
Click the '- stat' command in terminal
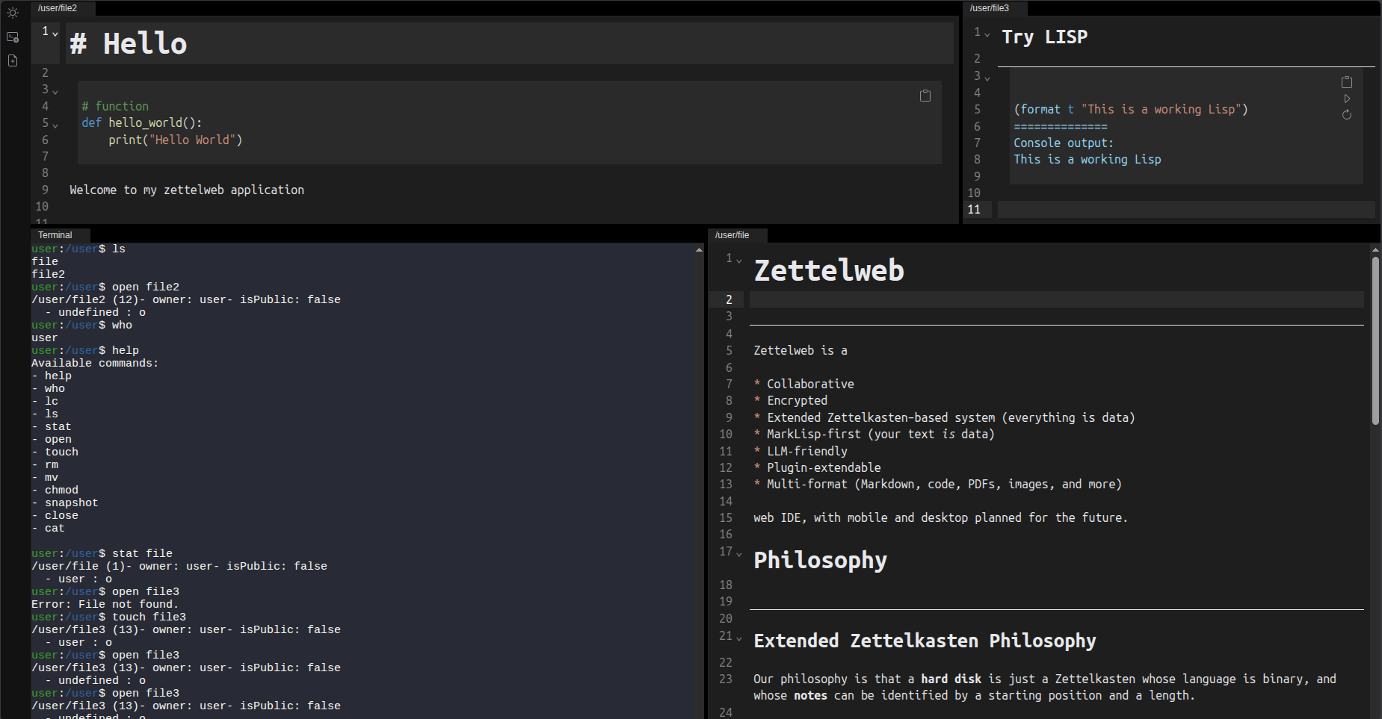click(52, 427)
